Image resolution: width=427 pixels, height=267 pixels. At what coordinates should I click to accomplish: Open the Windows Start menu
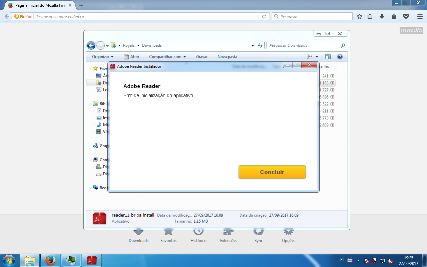pos(9,260)
